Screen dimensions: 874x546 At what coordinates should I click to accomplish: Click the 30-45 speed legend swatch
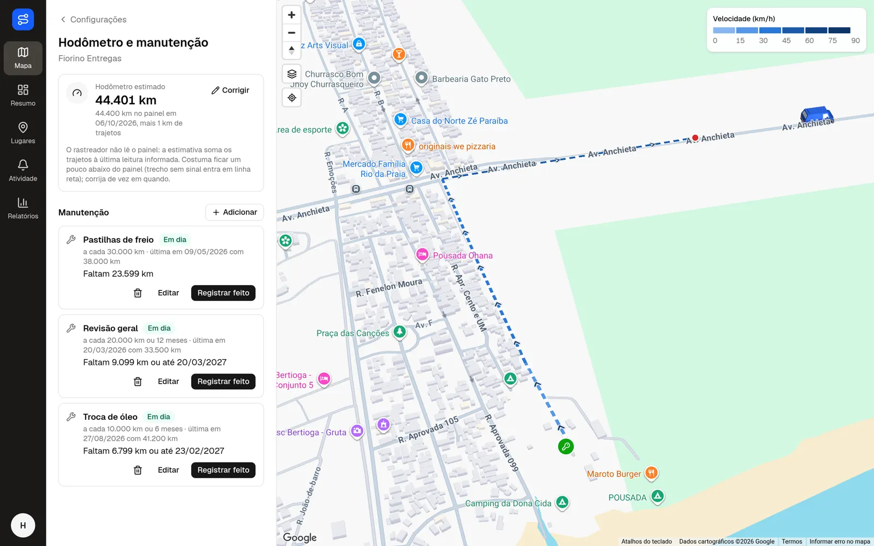coord(770,31)
